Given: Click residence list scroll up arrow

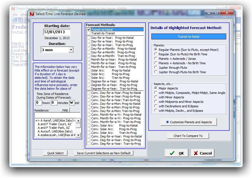Looking at the screenshot, I should pyautogui.click(x=78, y=121).
